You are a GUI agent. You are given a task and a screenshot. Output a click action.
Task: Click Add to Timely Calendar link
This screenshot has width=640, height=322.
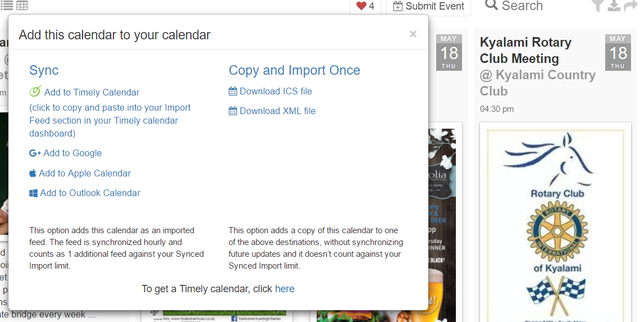(92, 92)
